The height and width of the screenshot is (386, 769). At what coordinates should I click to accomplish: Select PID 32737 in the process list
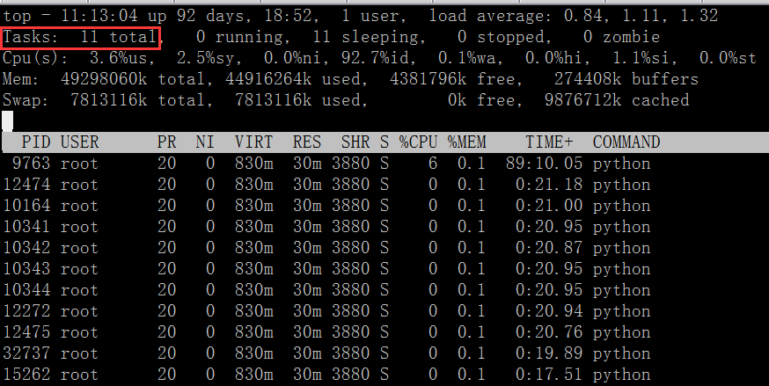pyautogui.click(x=26, y=353)
